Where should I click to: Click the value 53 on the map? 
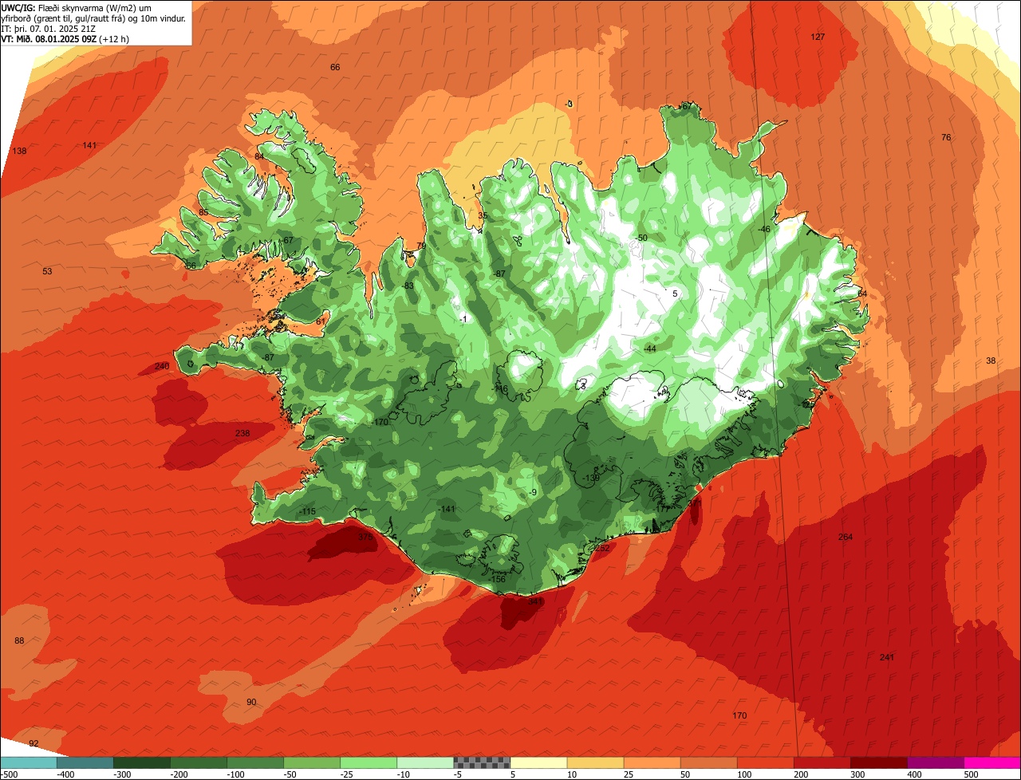47,272
